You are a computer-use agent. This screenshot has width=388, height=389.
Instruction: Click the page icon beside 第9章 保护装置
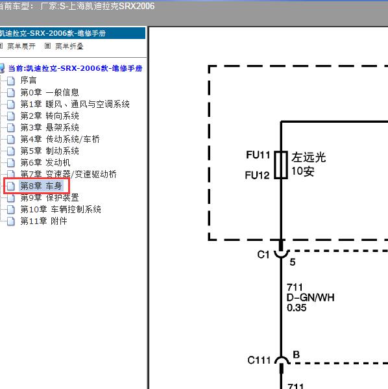pos(10,197)
